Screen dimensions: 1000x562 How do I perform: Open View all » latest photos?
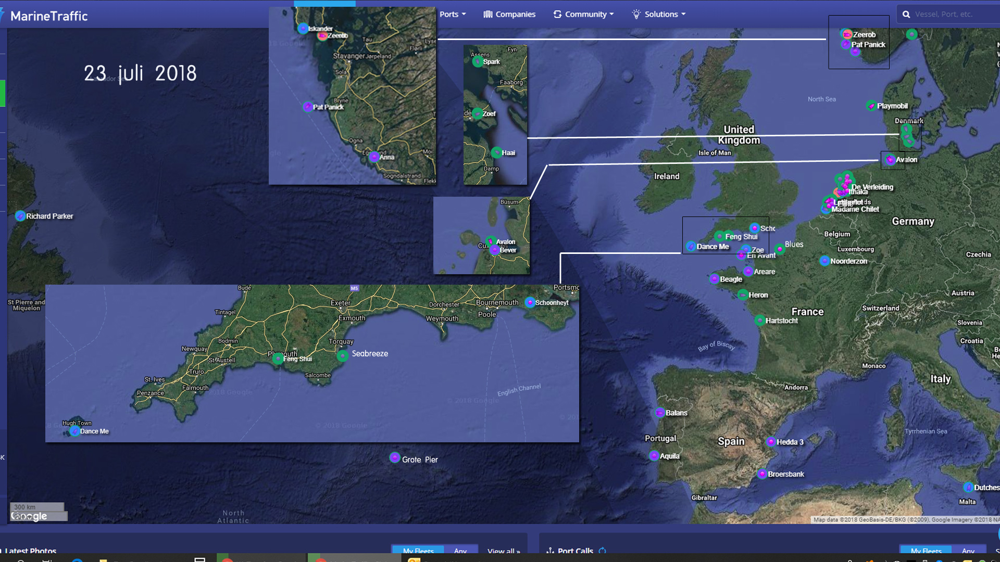504,551
